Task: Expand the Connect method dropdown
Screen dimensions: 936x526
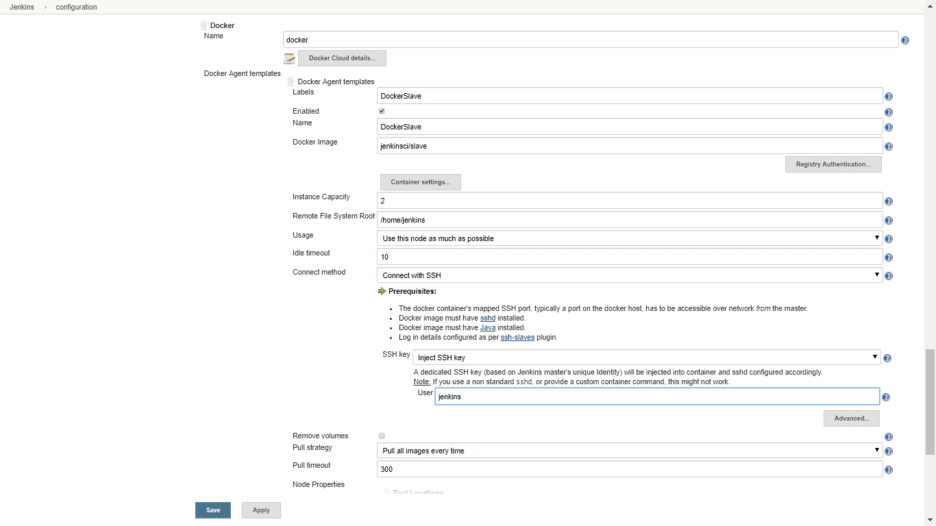Action: pos(629,275)
